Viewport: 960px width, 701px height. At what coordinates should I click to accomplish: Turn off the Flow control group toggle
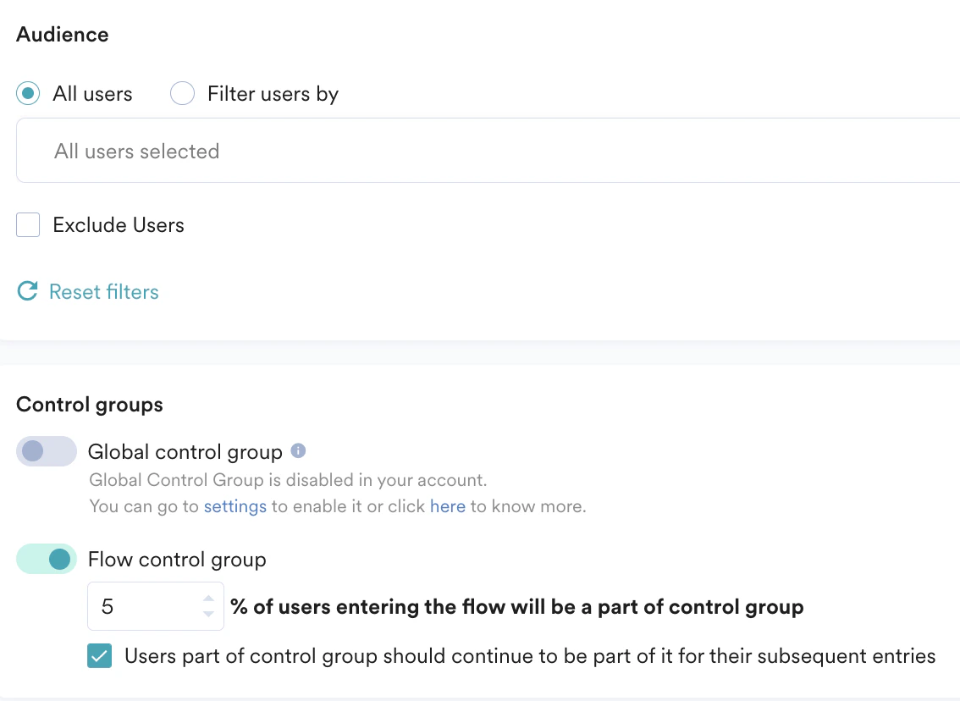46,559
